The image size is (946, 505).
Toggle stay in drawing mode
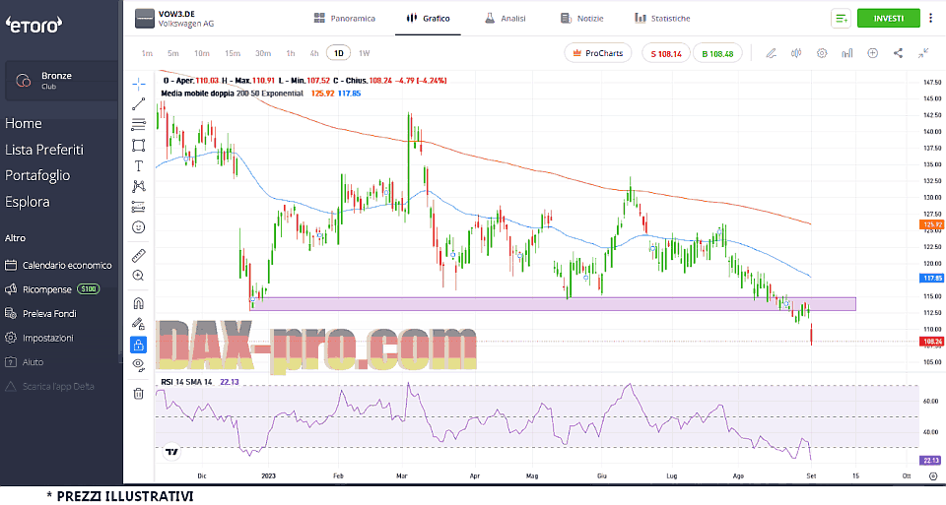[x=139, y=324]
